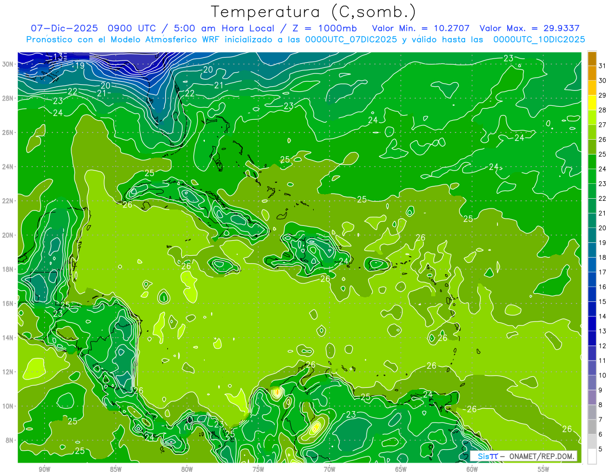The image size is (616, 476).
Task: Click initialization stamp "0000UTC_07DIC2025"
Action: [351, 40]
